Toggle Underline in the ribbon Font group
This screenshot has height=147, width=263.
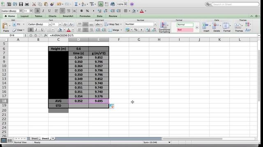click(x=42, y=30)
